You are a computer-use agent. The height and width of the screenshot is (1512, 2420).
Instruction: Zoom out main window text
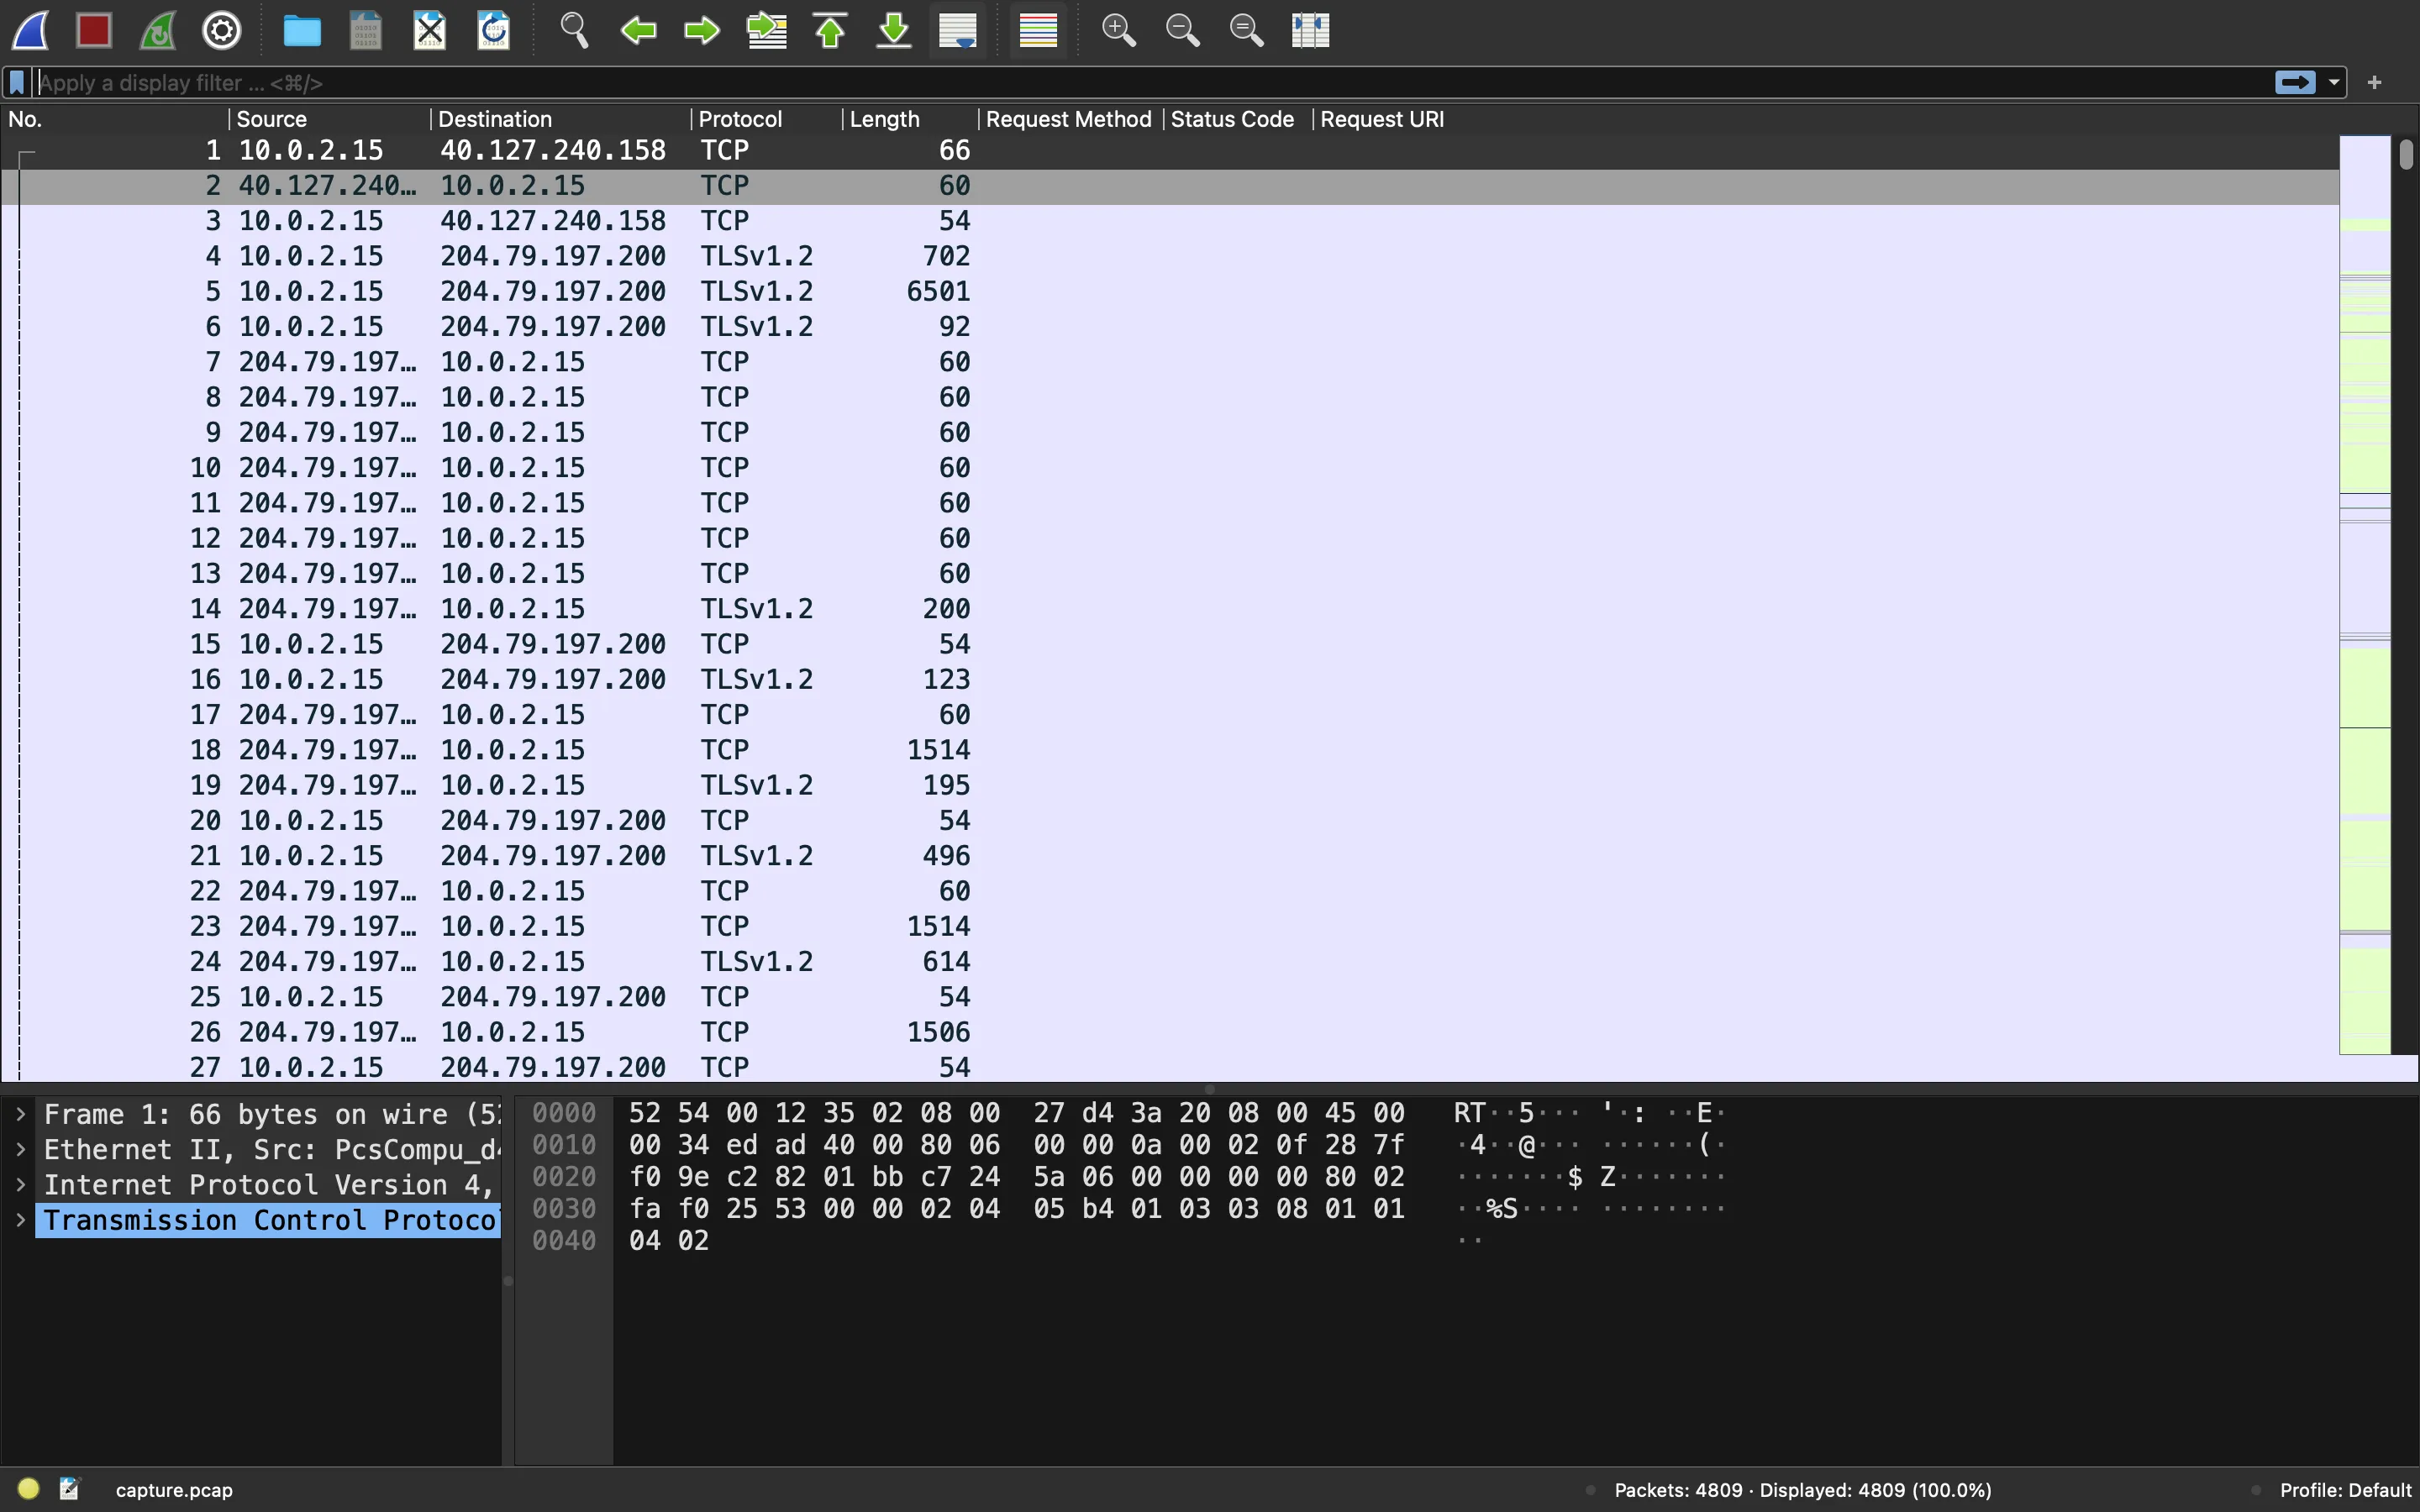[1182, 30]
